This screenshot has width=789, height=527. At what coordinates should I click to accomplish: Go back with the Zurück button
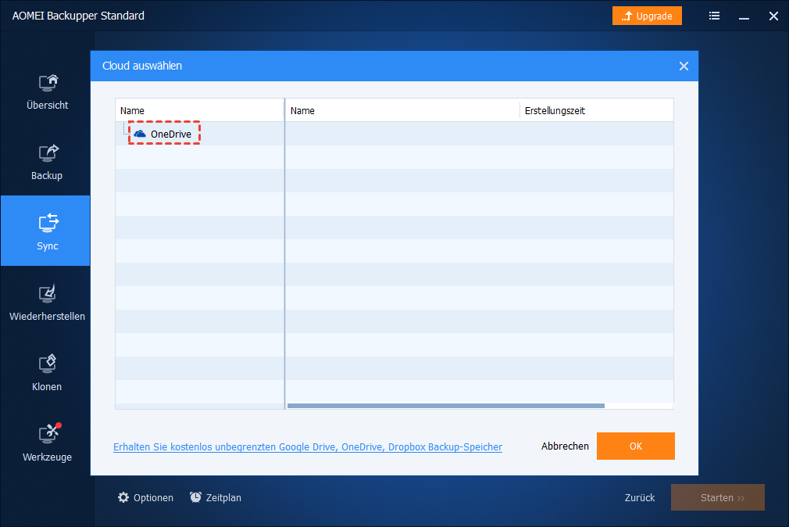pos(640,498)
